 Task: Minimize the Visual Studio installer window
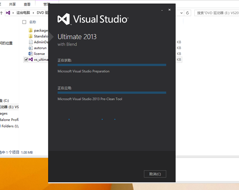[162, 10]
